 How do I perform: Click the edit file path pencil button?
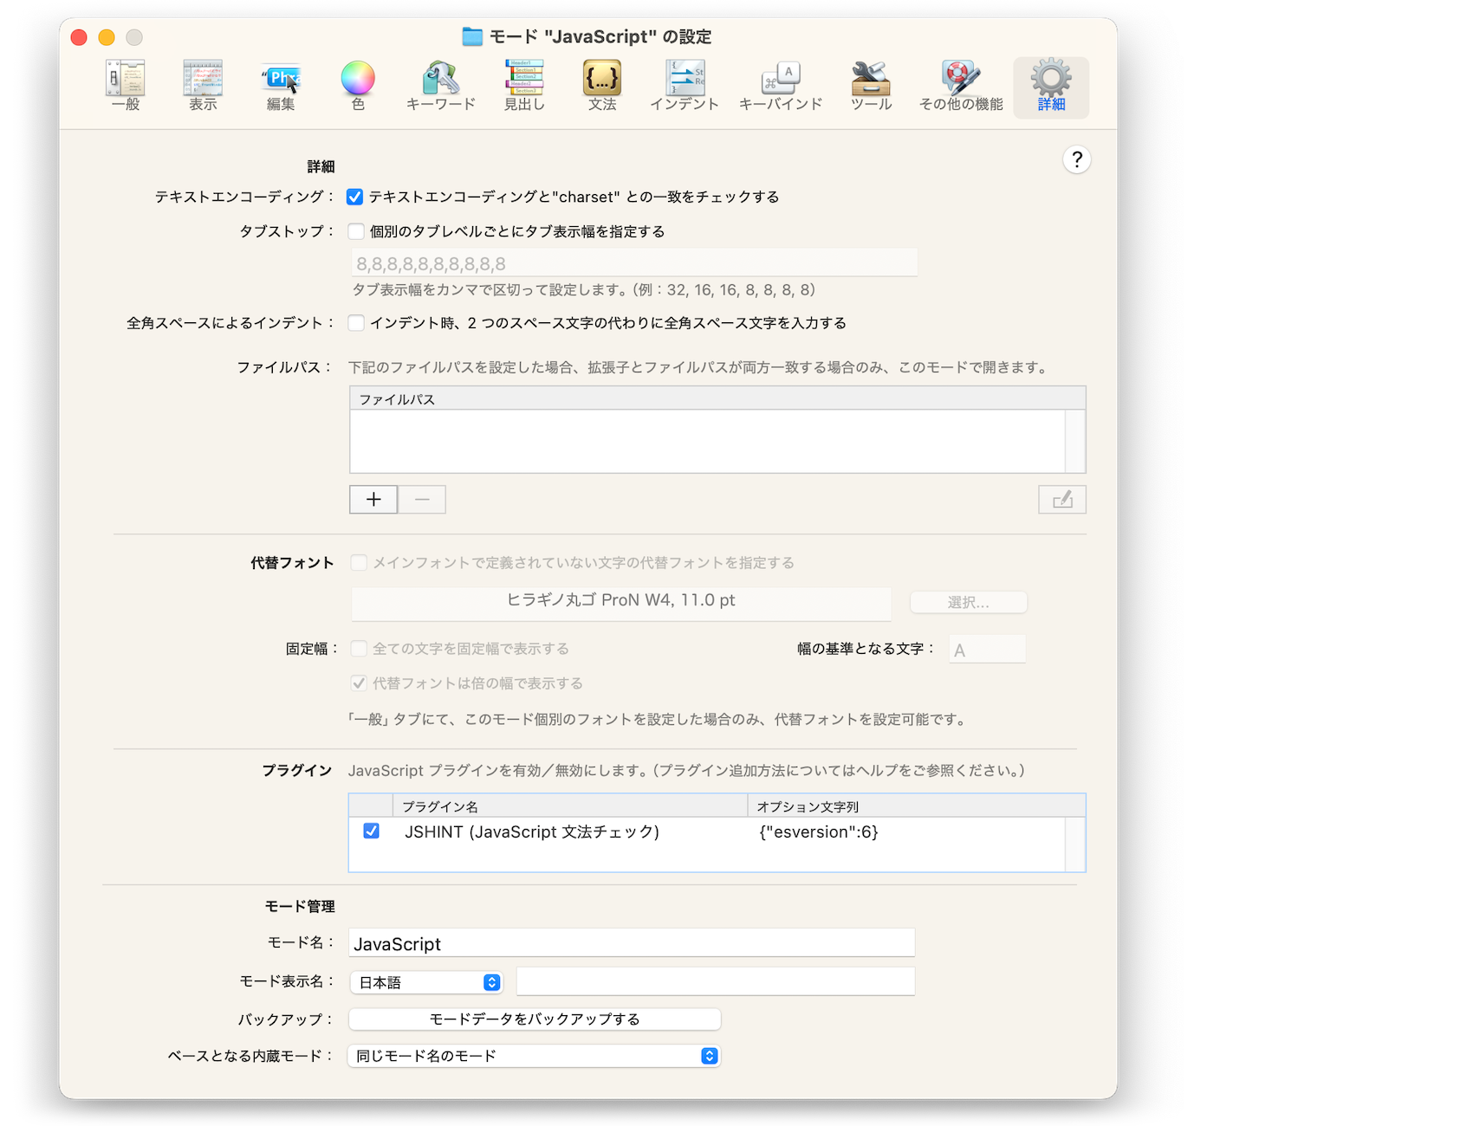click(x=1062, y=500)
